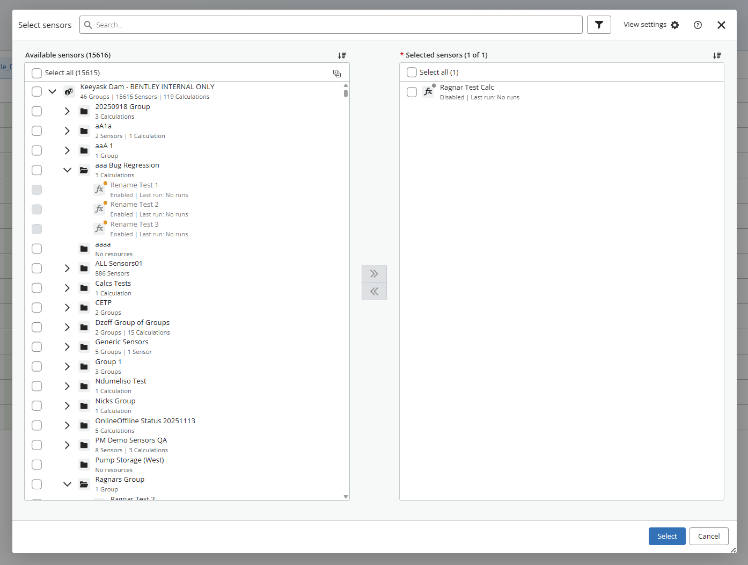Select the Generic Sensors tree item
This screenshot has height=565, width=748.
(122, 342)
